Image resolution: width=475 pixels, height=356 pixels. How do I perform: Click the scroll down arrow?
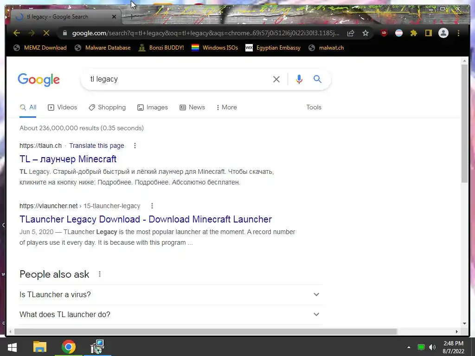point(464,324)
